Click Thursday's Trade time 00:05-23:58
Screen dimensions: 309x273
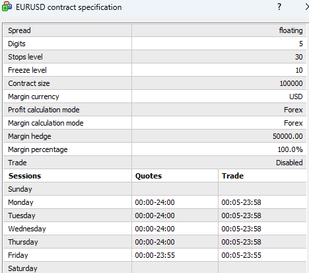click(241, 242)
